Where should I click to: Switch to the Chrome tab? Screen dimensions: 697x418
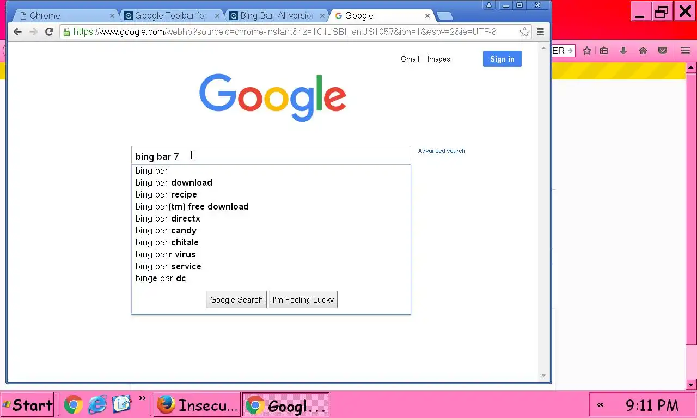65,16
